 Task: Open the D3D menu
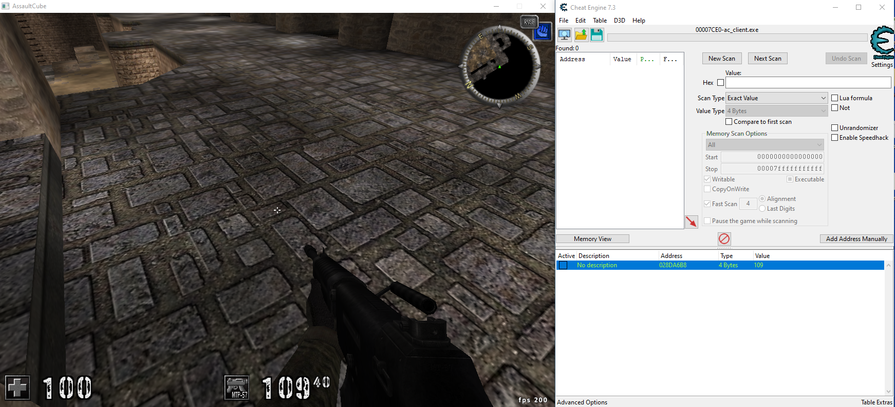tap(620, 21)
